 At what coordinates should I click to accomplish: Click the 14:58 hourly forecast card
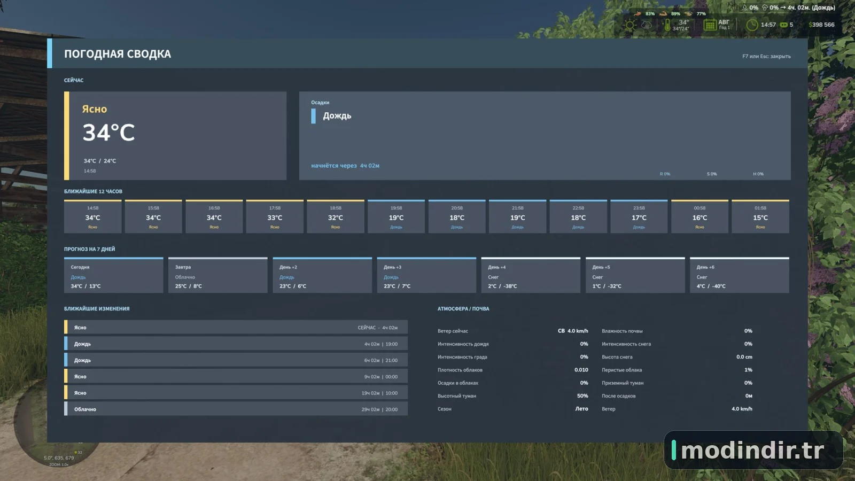click(x=93, y=216)
